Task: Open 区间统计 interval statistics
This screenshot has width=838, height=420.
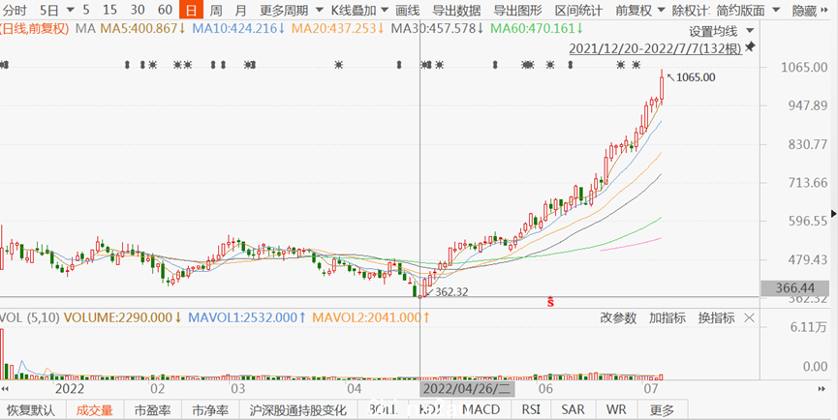Action: coord(578,10)
